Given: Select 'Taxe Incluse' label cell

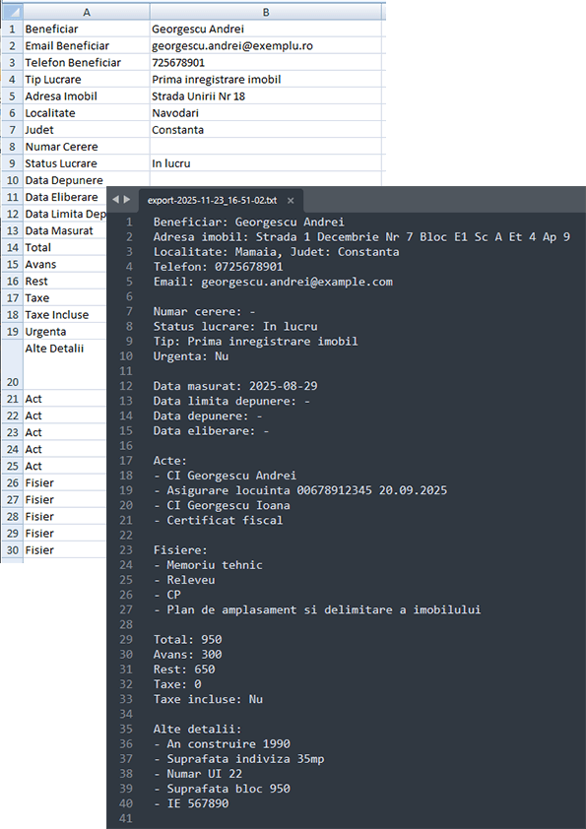Looking at the screenshot, I should click(65, 315).
